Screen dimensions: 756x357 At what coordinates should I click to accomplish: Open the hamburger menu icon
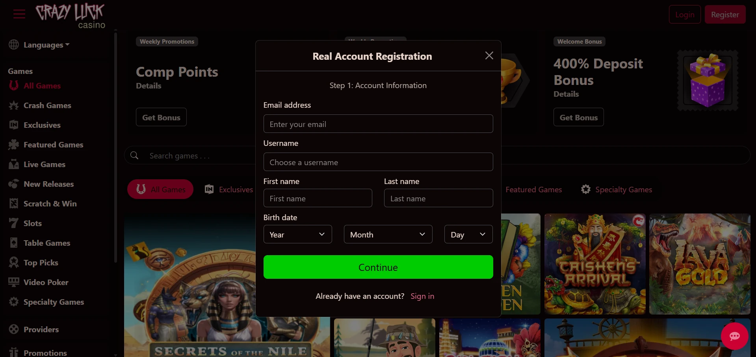click(19, 14)
